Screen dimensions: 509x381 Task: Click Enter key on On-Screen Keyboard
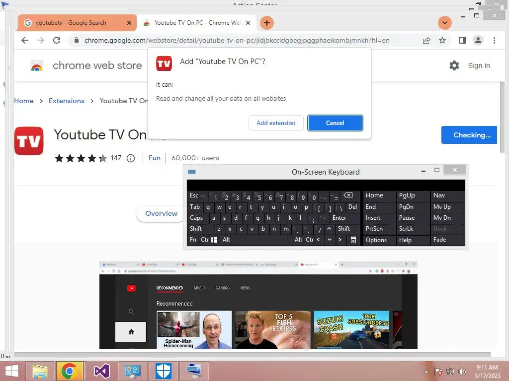pos(344,218)
